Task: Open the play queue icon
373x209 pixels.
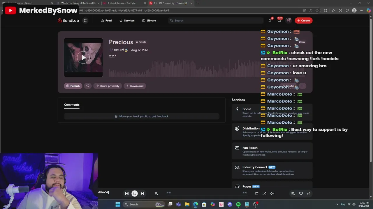Action: click(x=156, y=194)
